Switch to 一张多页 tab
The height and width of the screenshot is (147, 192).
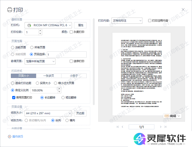click(49, 76)
